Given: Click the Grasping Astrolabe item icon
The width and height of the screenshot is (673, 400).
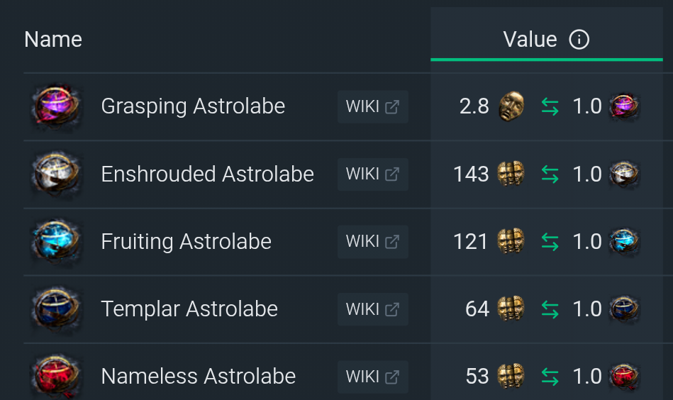Looking at the screenshot, I should (56, 106).
